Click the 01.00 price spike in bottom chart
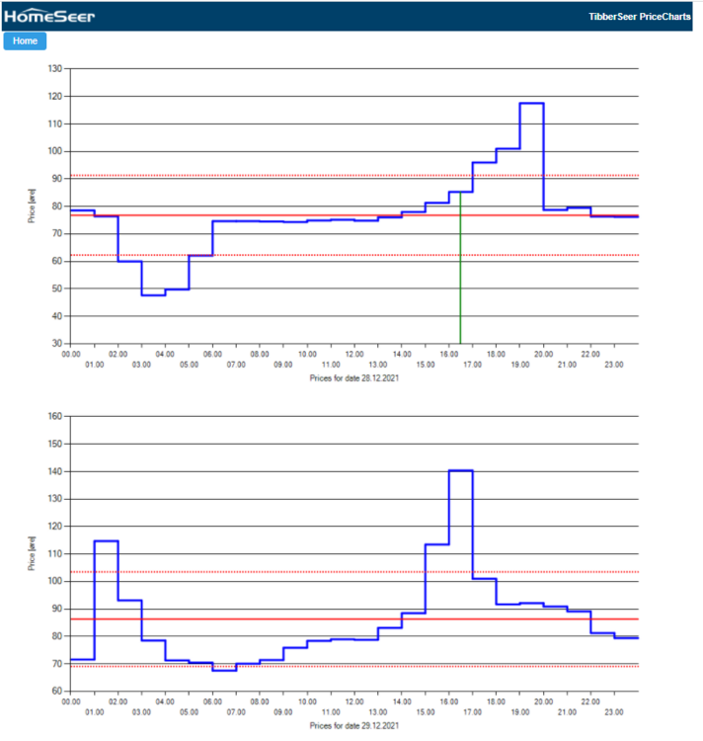Viewport: 703px width, 741px height. coord(106,540)
